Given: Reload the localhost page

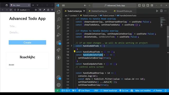Looking at the screenshot, I should coord(11,10).
